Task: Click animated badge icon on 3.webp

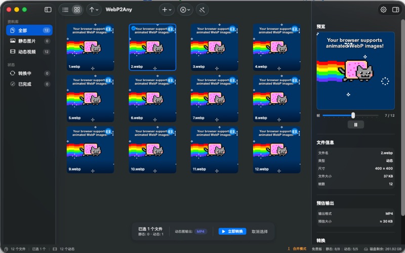Action: pyautogui.click(x=232, y=29)
